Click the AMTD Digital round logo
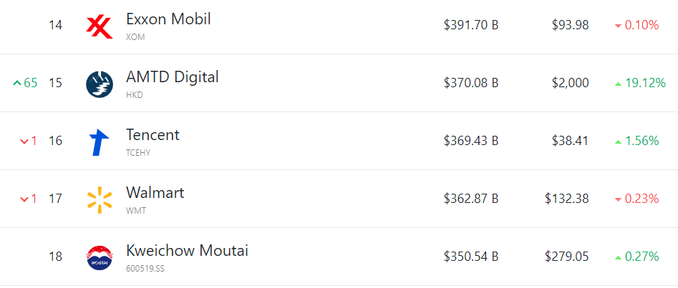 coord(100,84)
